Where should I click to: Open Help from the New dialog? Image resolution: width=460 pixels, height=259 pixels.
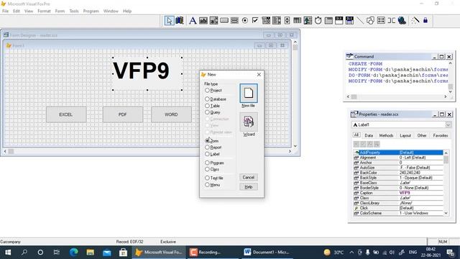pos(249,187)
